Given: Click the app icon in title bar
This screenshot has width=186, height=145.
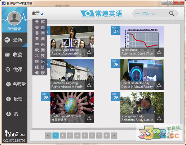Looking at the screenshot, I should tap(4, 3).
